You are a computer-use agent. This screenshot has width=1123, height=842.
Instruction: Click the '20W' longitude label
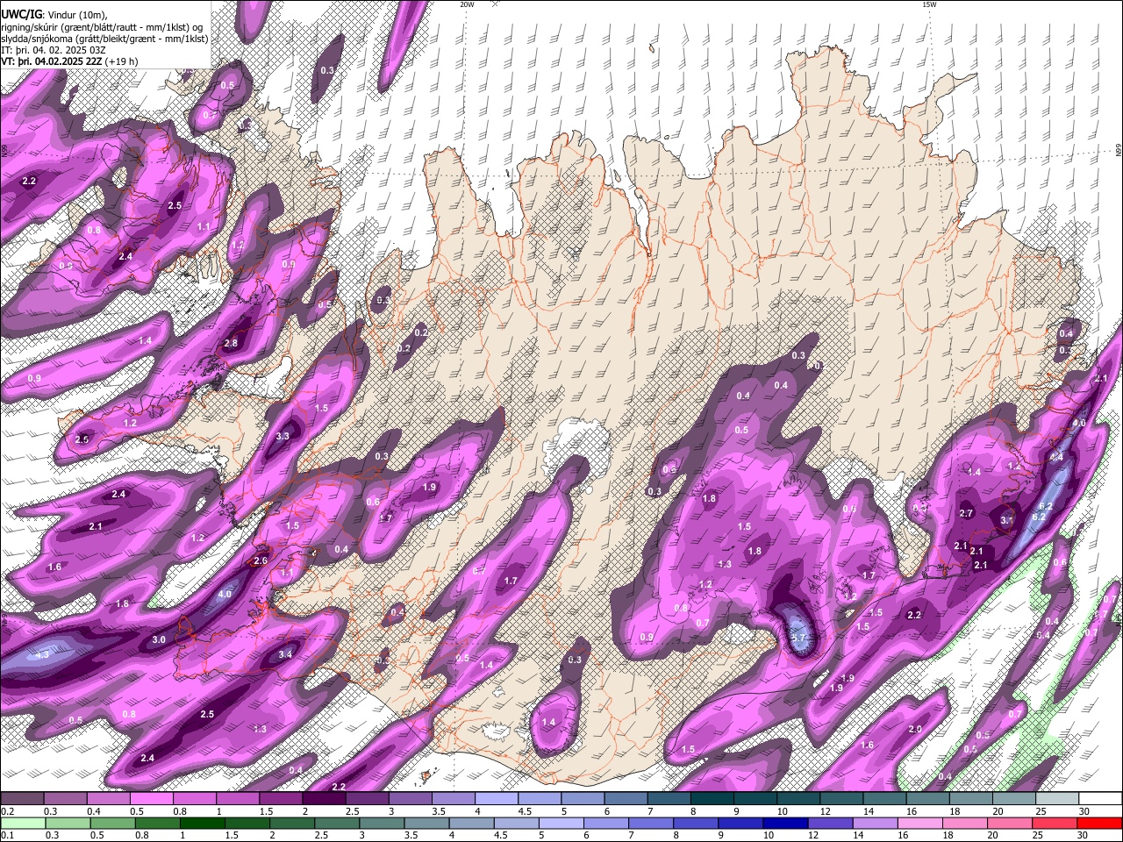pos(467,4)
